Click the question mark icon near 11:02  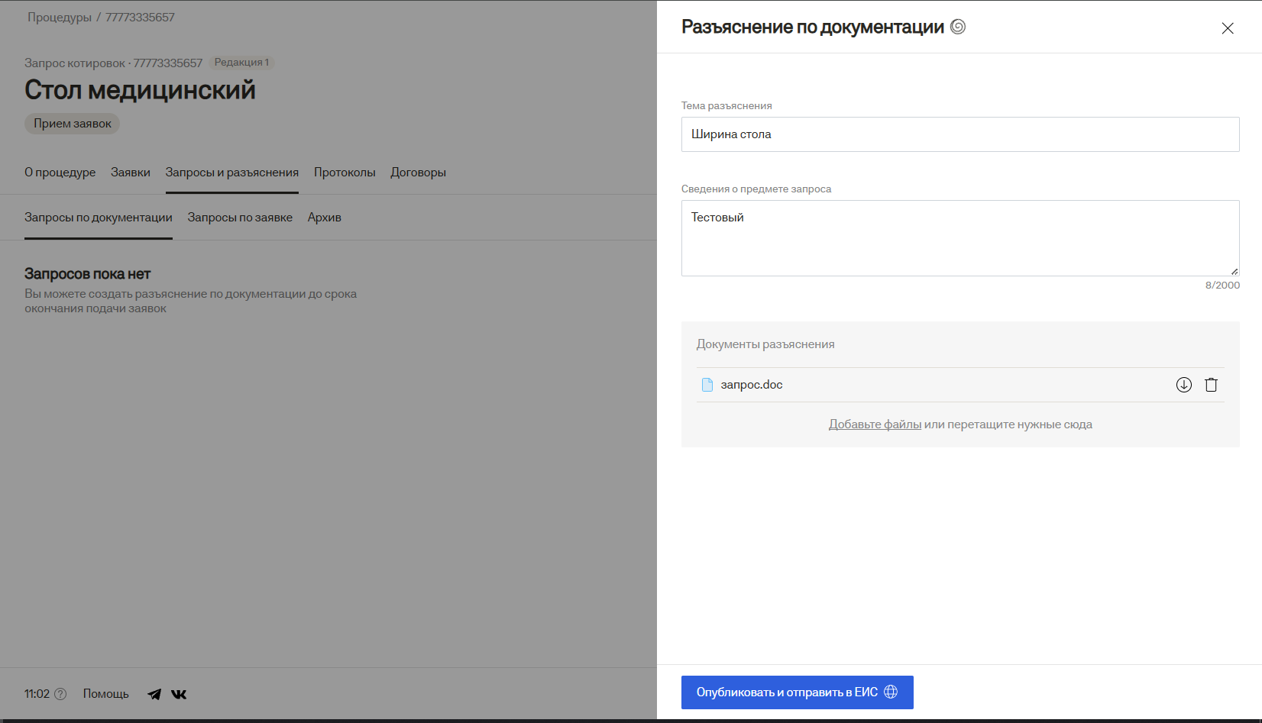pos(61,694)
